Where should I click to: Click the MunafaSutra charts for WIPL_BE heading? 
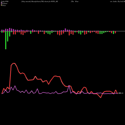(39, 1)
